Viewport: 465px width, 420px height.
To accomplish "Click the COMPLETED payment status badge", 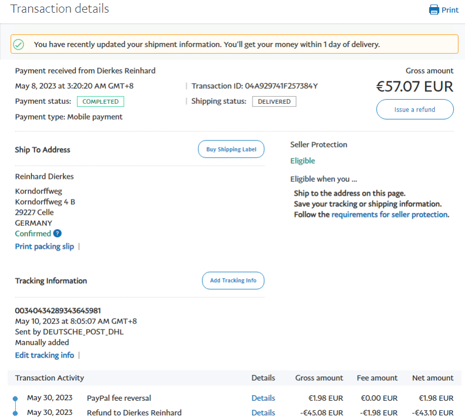I will click(x=100, y=102).
